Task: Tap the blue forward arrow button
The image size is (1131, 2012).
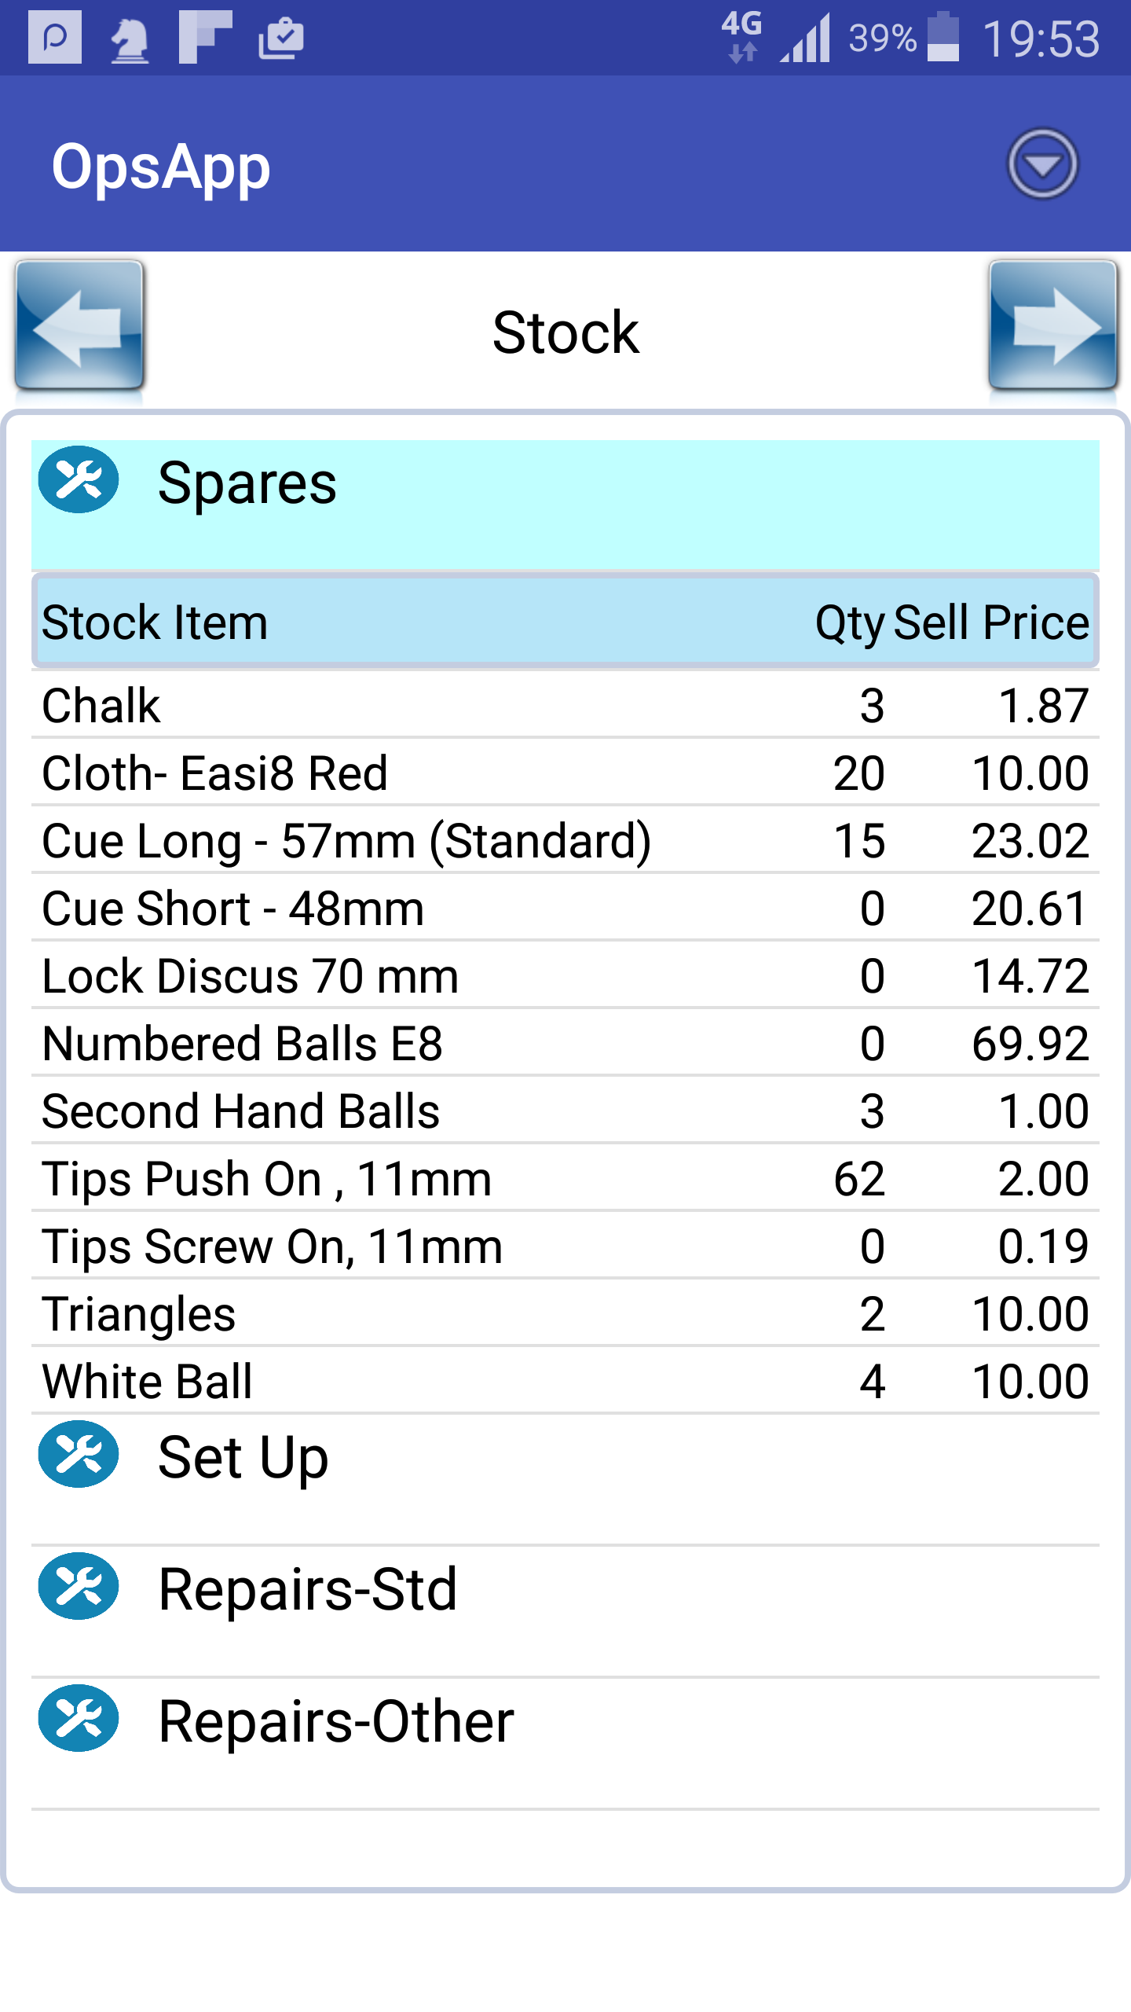Action: pos(1052,325)
